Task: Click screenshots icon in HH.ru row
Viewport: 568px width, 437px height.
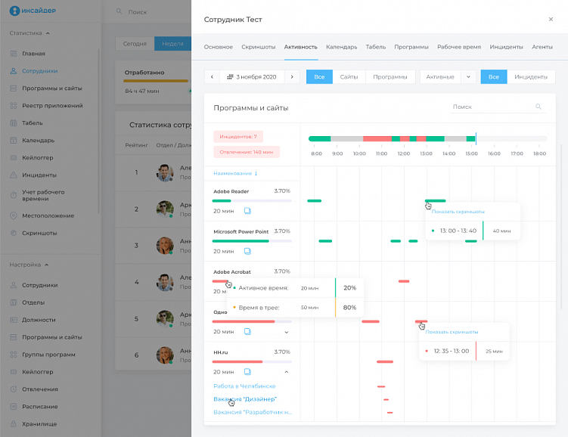Action: 247,371
